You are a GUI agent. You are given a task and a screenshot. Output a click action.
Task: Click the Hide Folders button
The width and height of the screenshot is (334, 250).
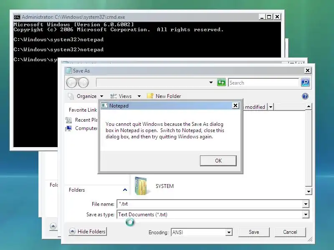coord(88,231)
